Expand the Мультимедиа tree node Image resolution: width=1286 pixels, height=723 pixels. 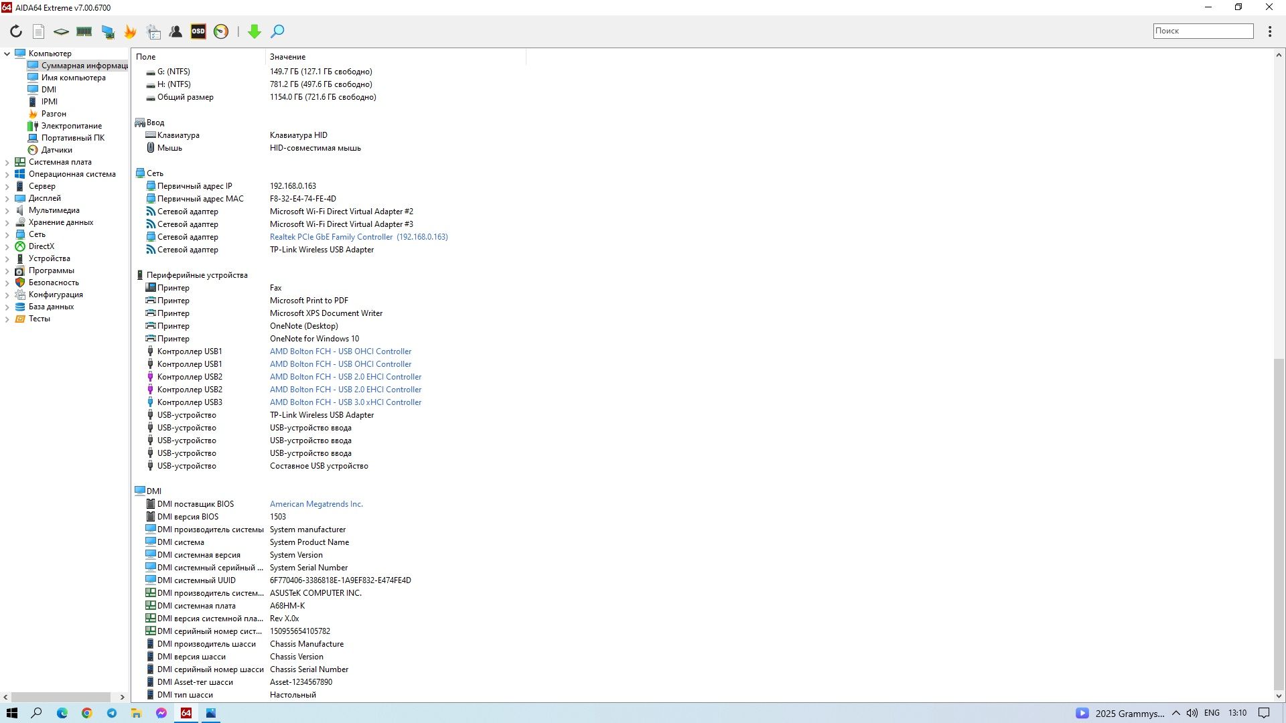pyautogui.click(x=7, y=210)
